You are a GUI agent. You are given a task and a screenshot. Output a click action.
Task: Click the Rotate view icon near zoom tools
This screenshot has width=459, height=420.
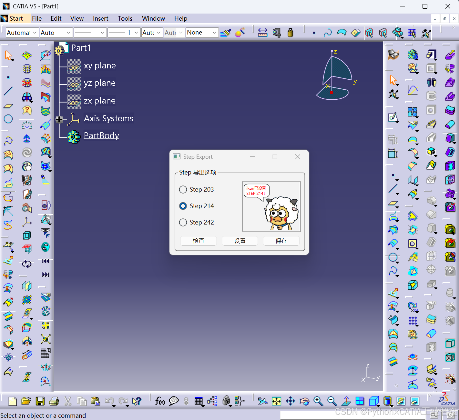pos(304,401)
